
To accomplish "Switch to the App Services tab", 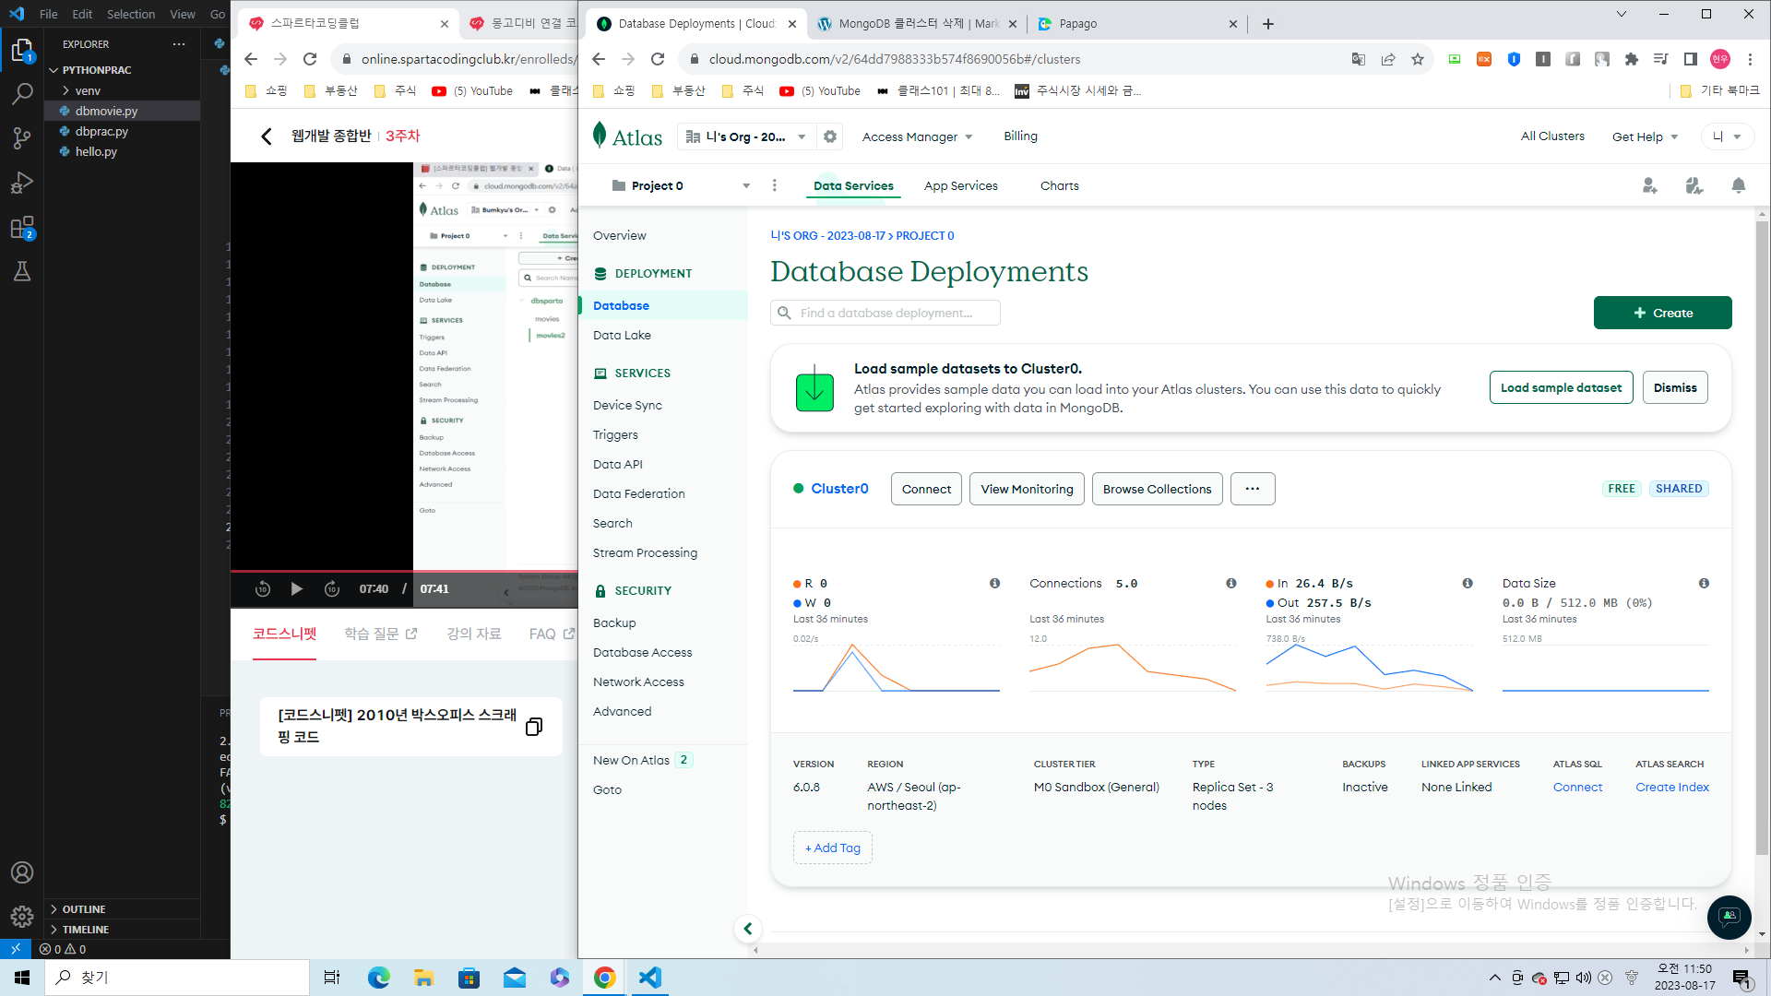I will pyautogui.click(x=960, y=185).
